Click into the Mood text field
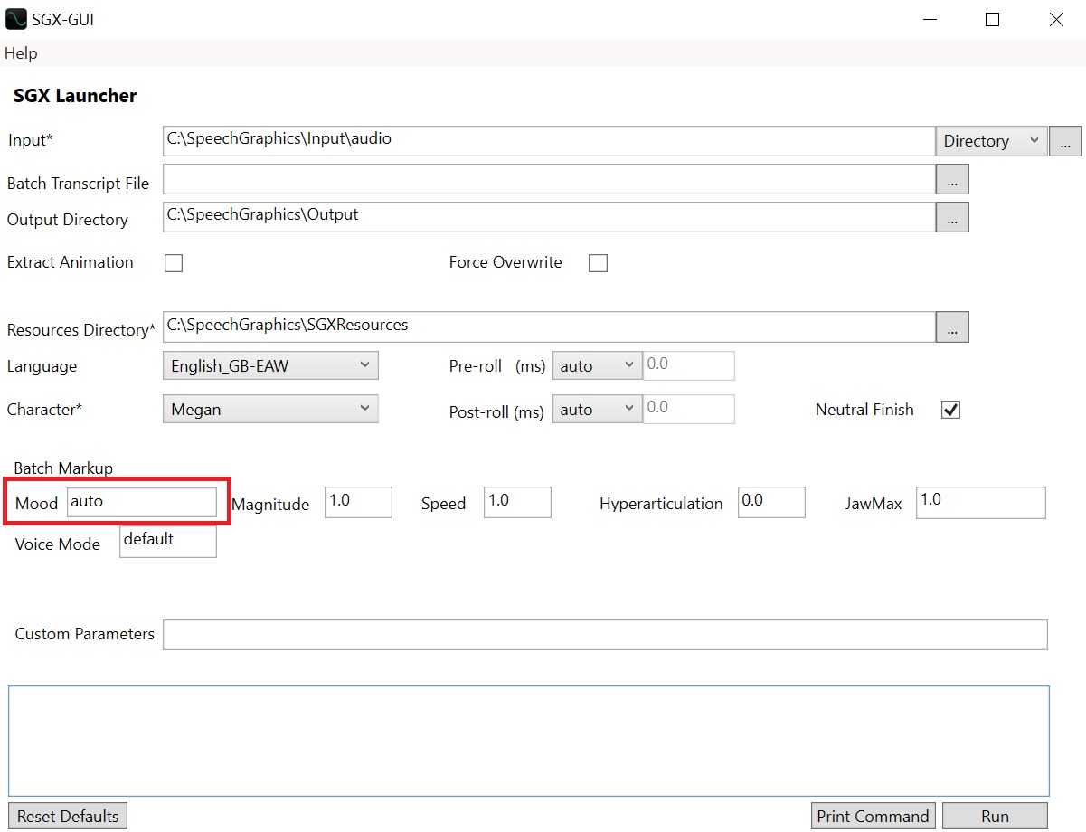Image resolution: width=1086 pixels, height=832 pixels. coord(142,502)
